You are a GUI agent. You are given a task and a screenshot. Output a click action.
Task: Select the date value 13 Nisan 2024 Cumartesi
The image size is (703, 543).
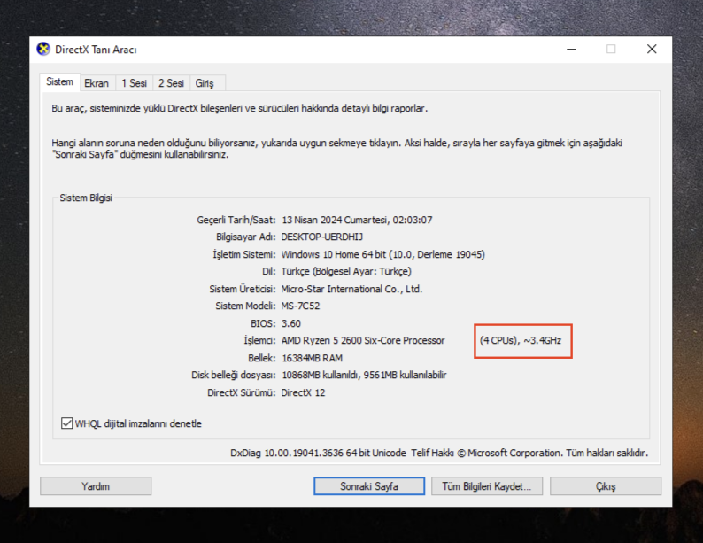pos(335,220)
